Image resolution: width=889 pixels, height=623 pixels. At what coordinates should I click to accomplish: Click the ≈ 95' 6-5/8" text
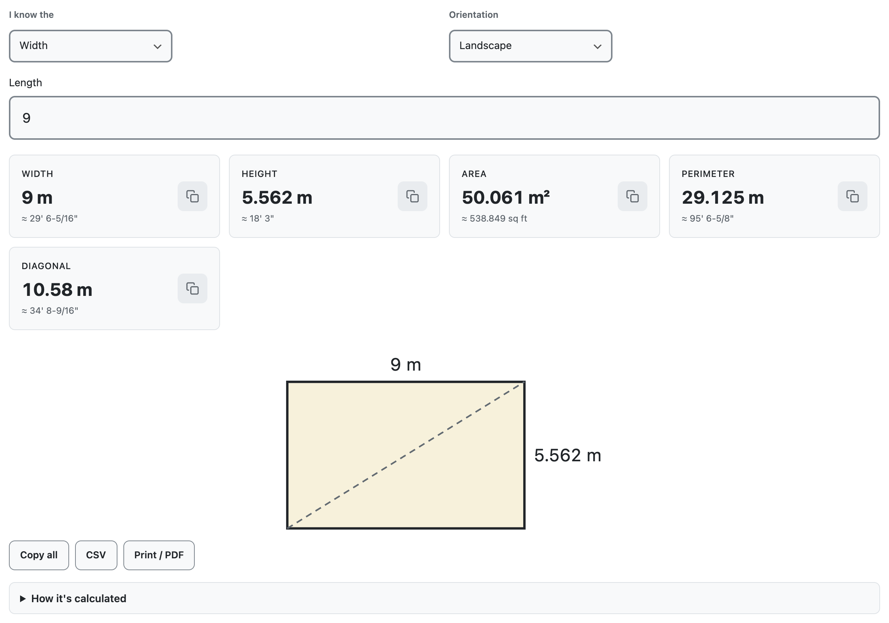pos(708,219)
